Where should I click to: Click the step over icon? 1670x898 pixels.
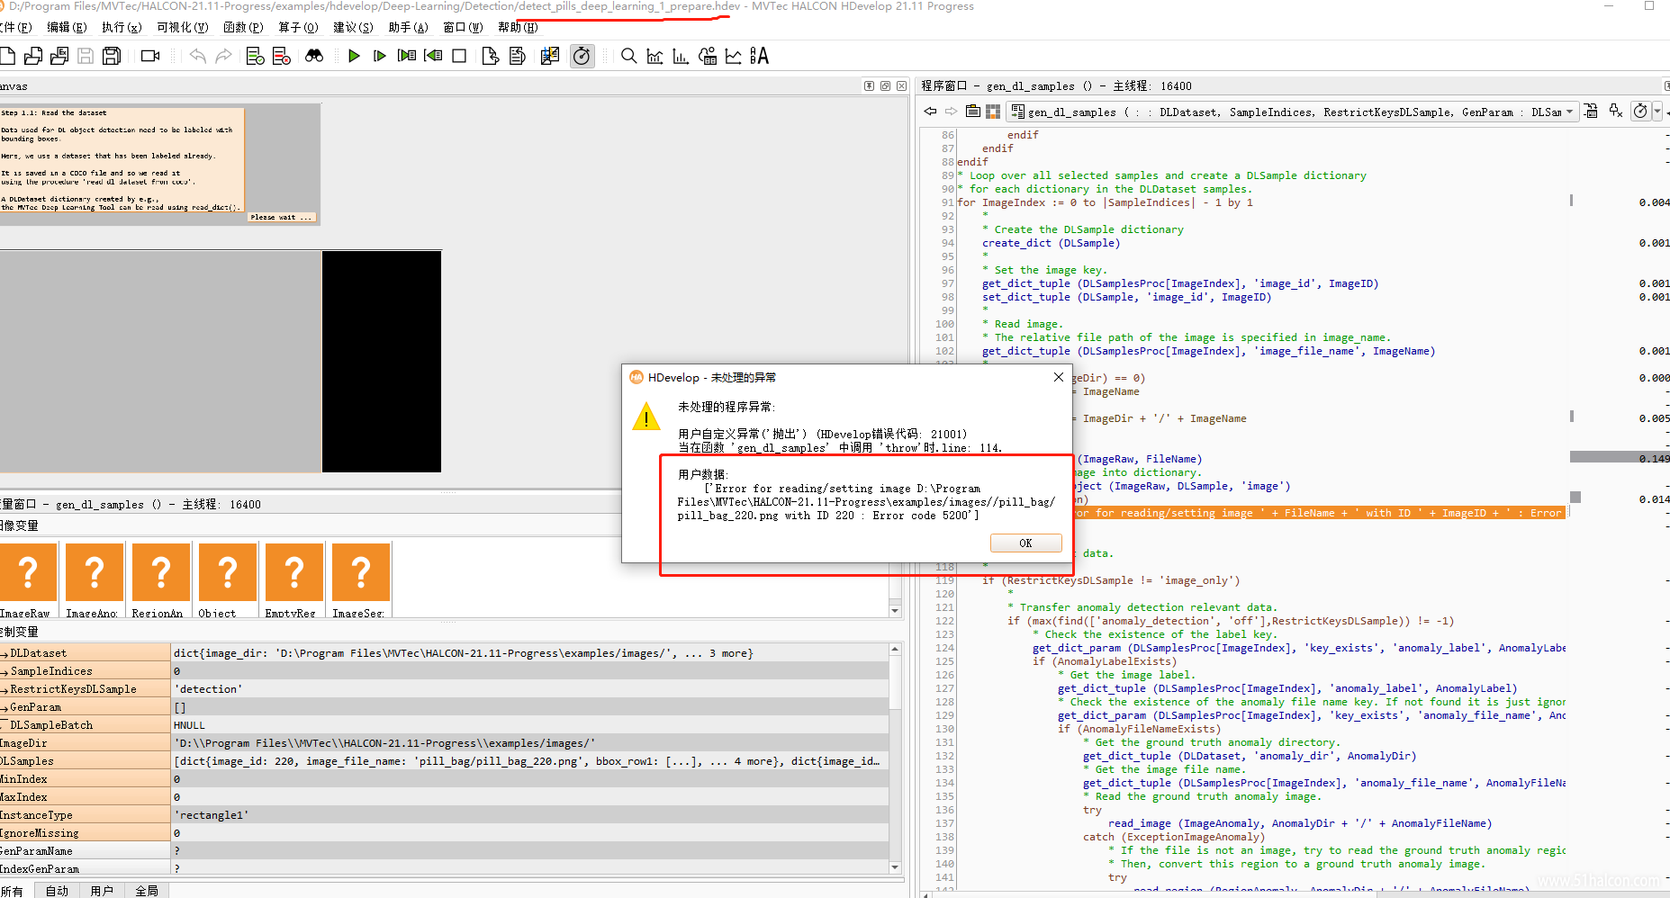[x=380, y=56]
